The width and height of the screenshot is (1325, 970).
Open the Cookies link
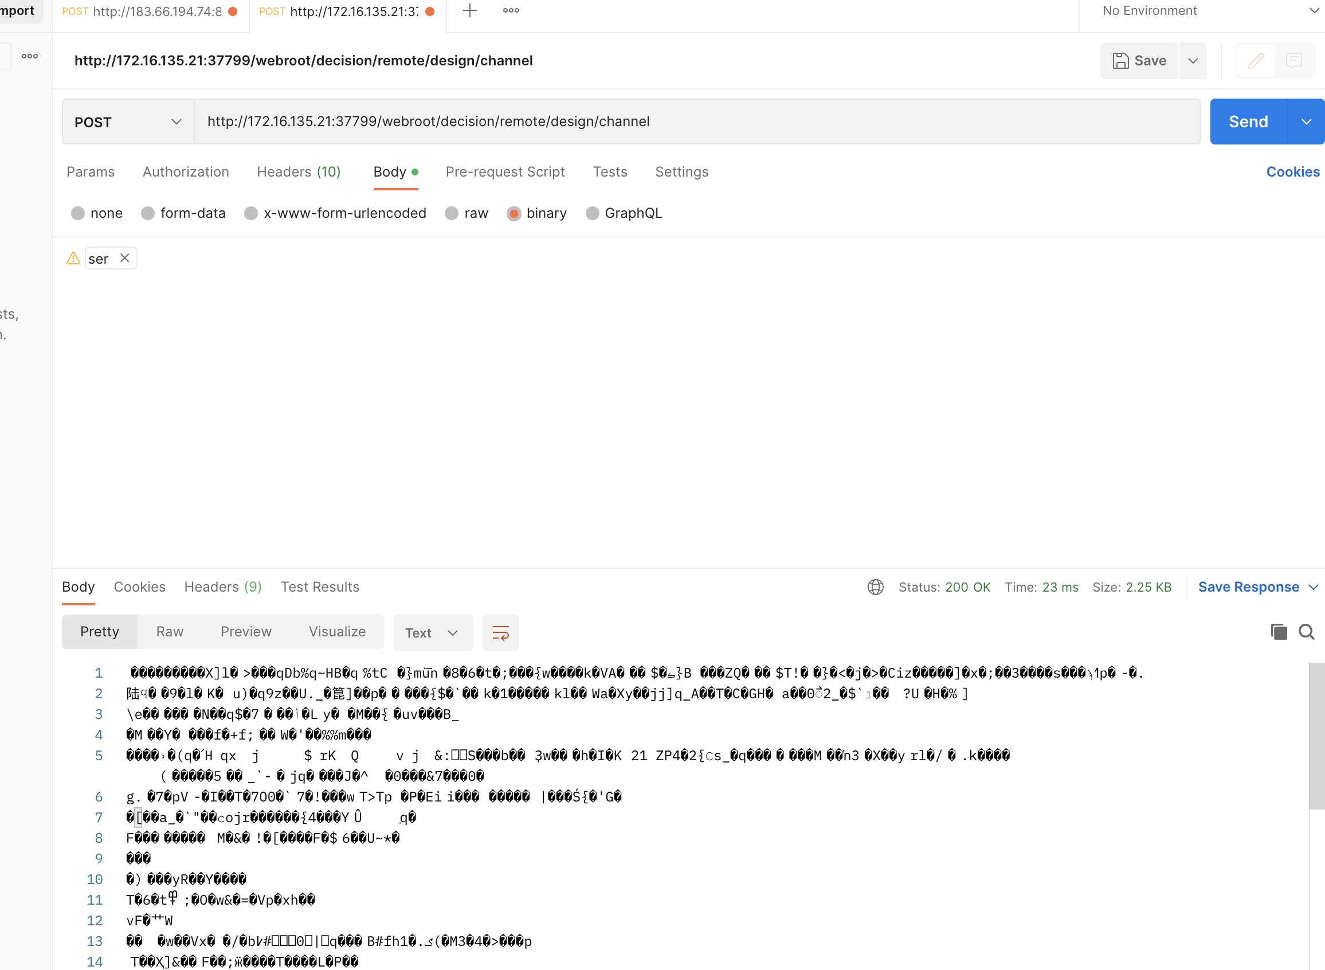point(1292,172)
